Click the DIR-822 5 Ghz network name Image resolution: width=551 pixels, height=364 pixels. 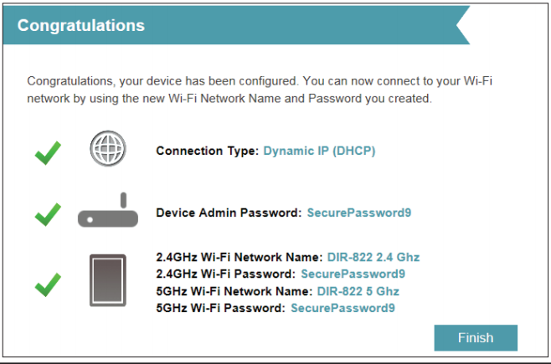358,291
